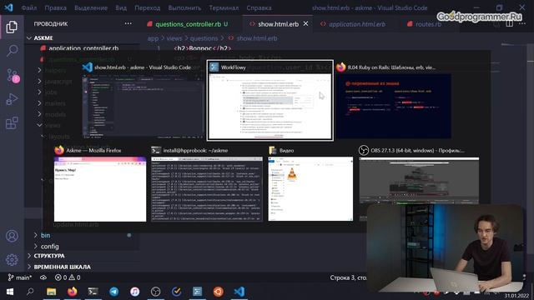Switch to show.html.erb tab

(x=278, y=24)
